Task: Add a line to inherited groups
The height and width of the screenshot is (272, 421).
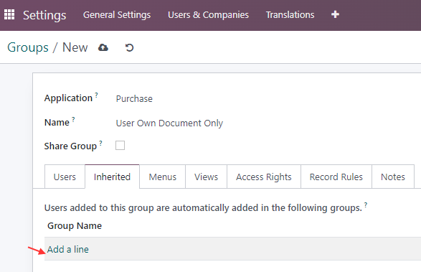Action: pos(68,250)
